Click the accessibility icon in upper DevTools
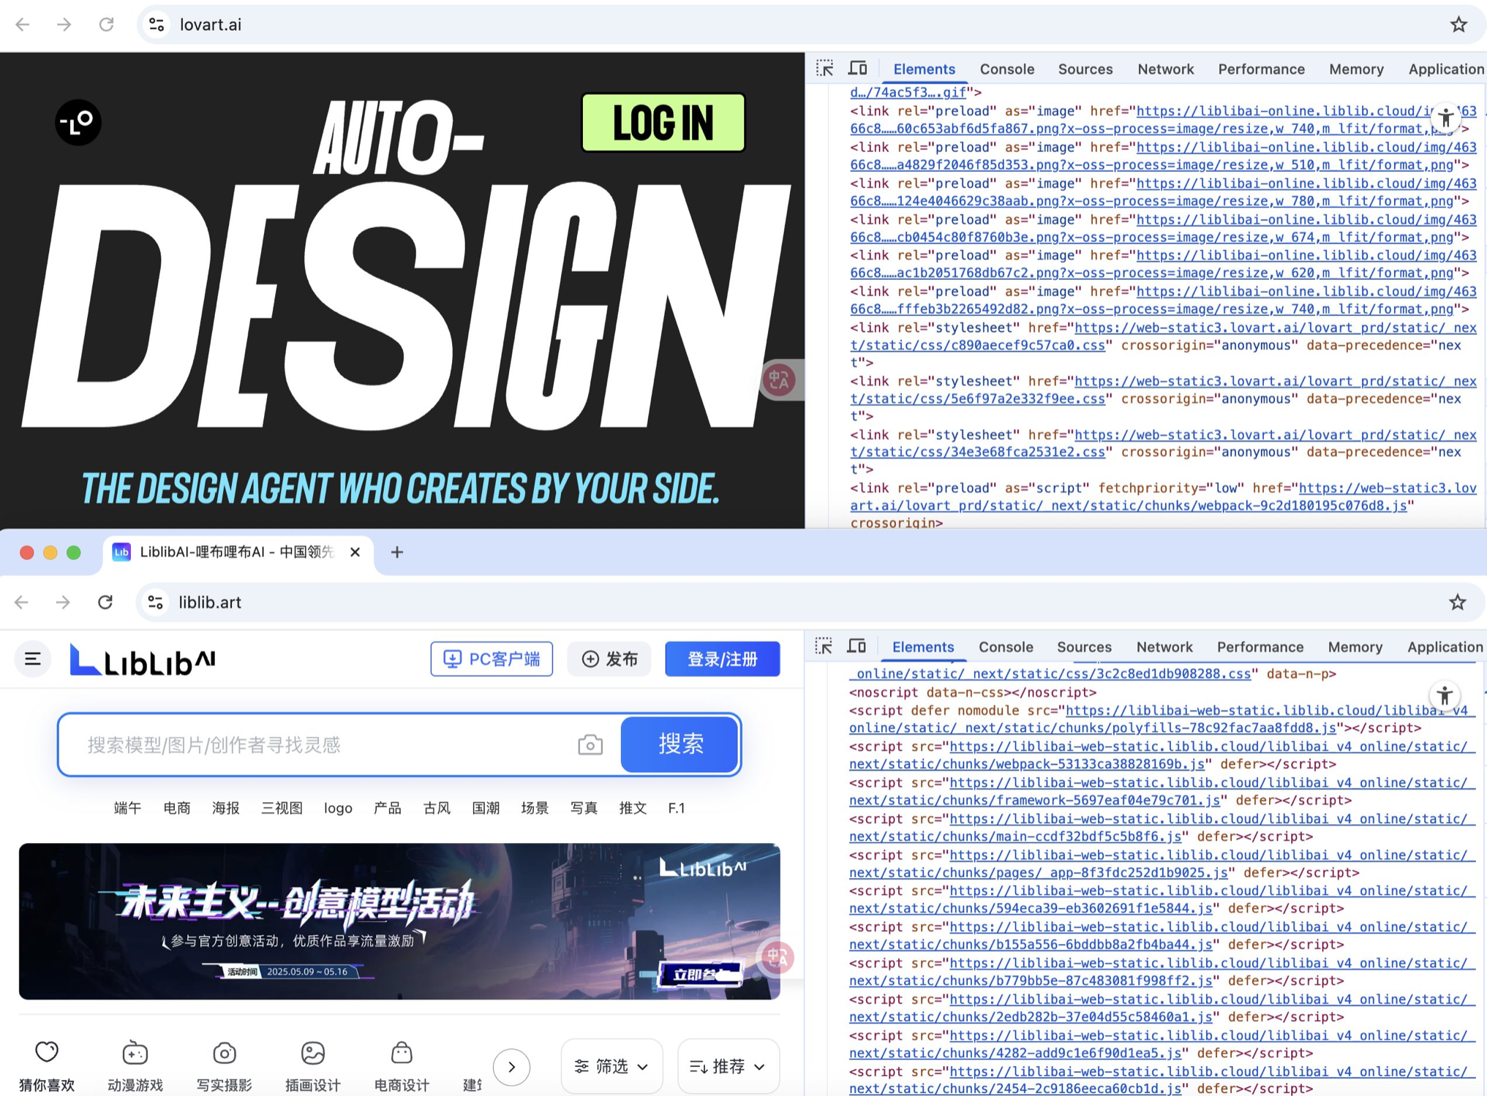The height and width of the screenshot is (1096, 1487). tap(1445, 118)
